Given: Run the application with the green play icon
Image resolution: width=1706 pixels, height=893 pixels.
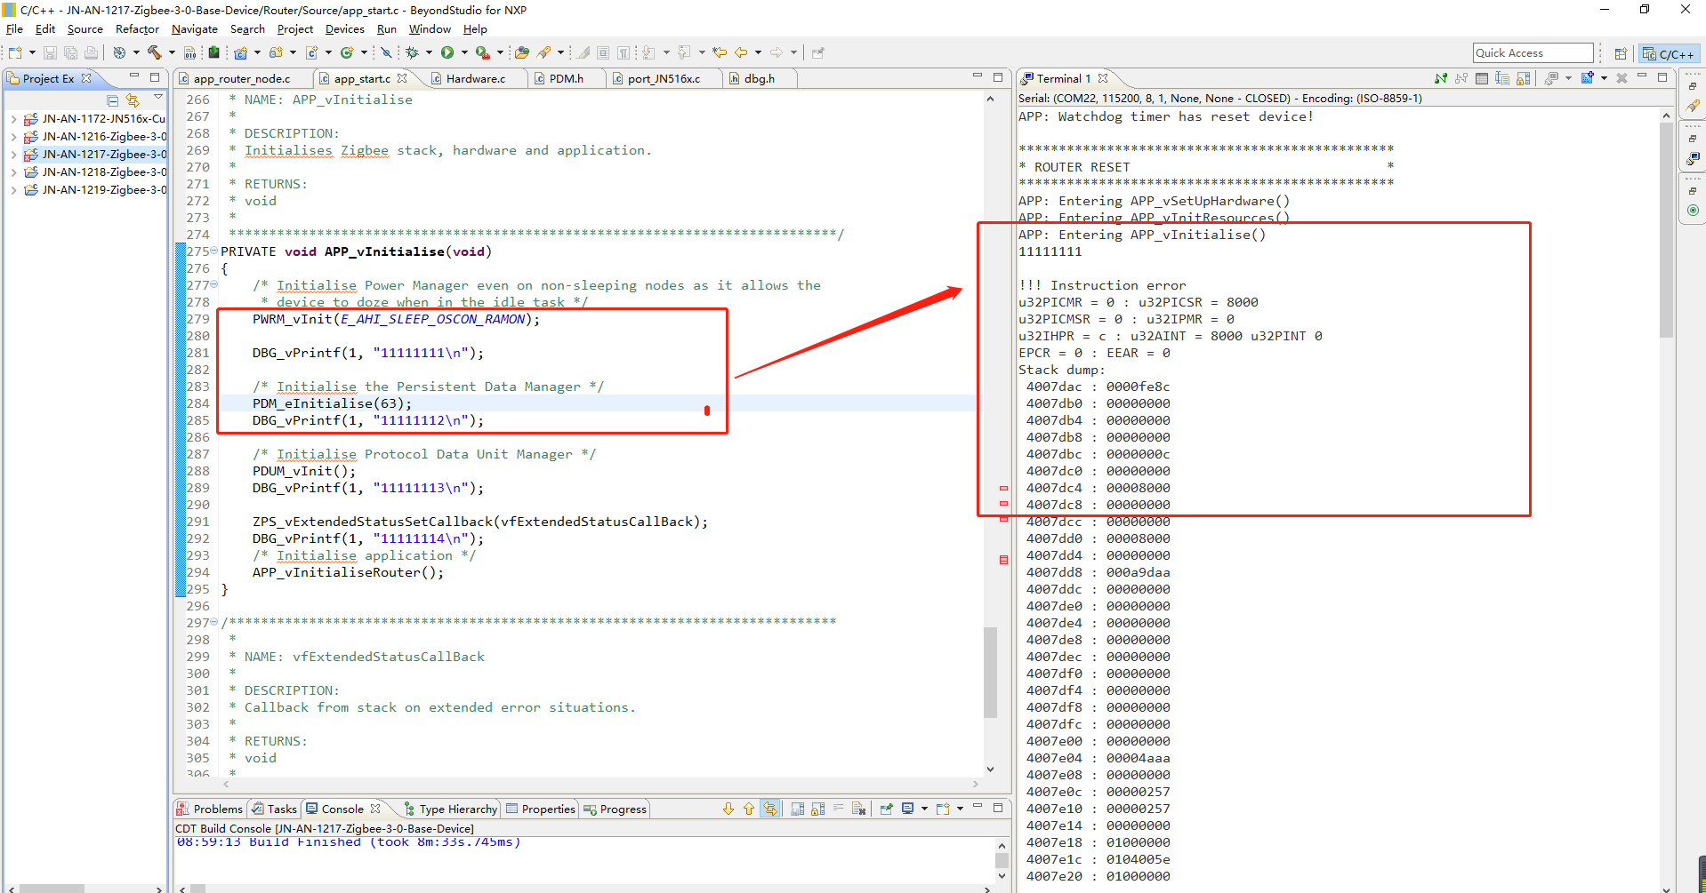Looking at the screenshot, I should coord(447,52).
